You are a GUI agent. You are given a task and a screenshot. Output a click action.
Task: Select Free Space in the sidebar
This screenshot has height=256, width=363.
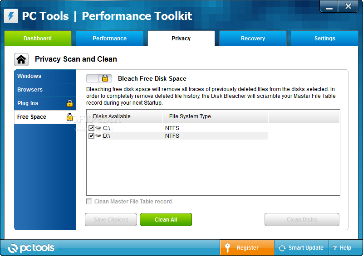coord(45,117)
